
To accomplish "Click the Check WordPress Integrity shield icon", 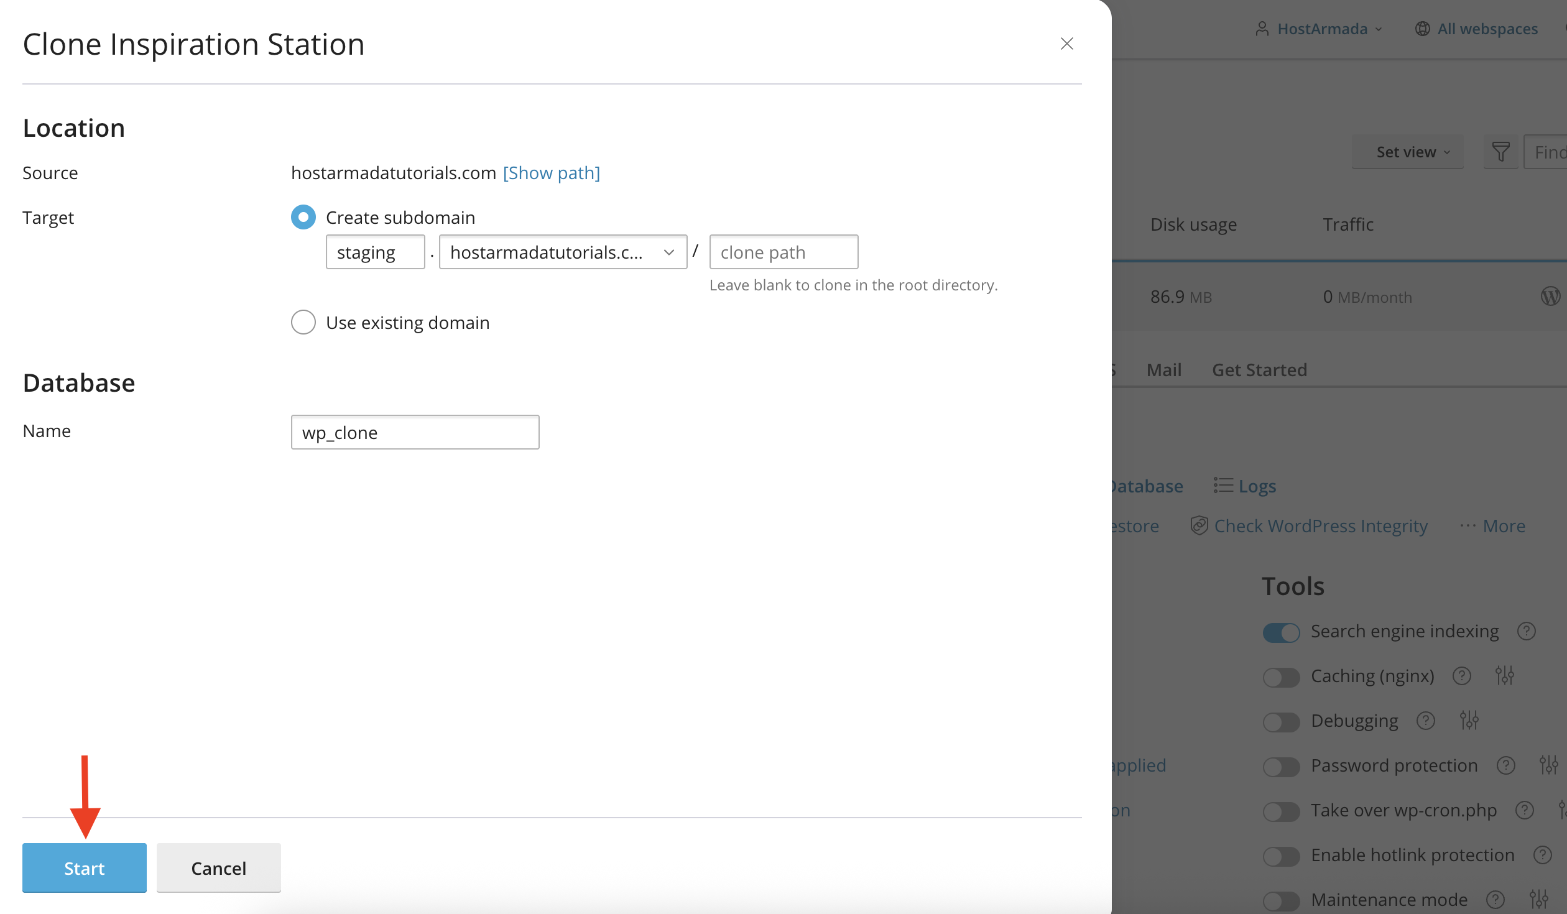I will tap(1199, 525).
